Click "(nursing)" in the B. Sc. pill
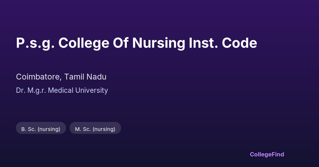Image resolution: width=319 pixels, height=167 pixels. (x=49, y=129)
